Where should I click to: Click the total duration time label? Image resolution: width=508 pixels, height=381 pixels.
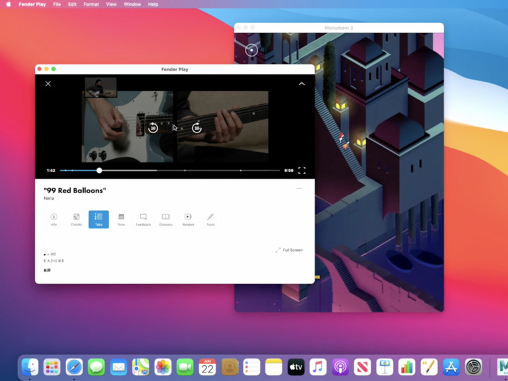[x=289, y=171]
